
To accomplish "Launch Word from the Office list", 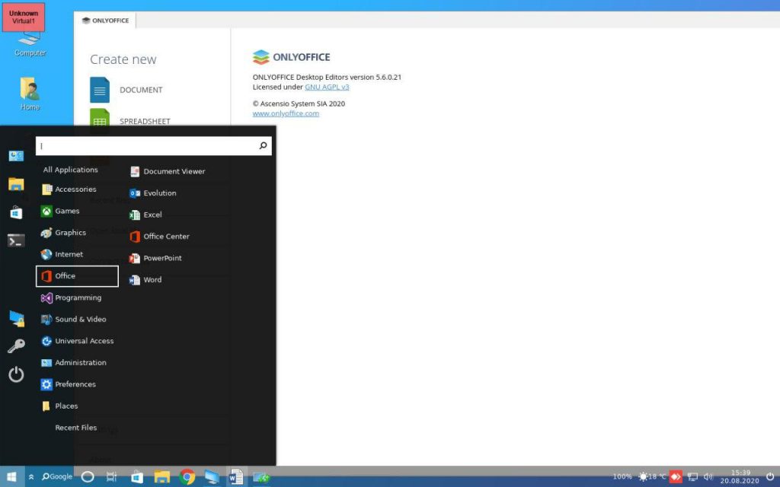I will tap(145, 280).
